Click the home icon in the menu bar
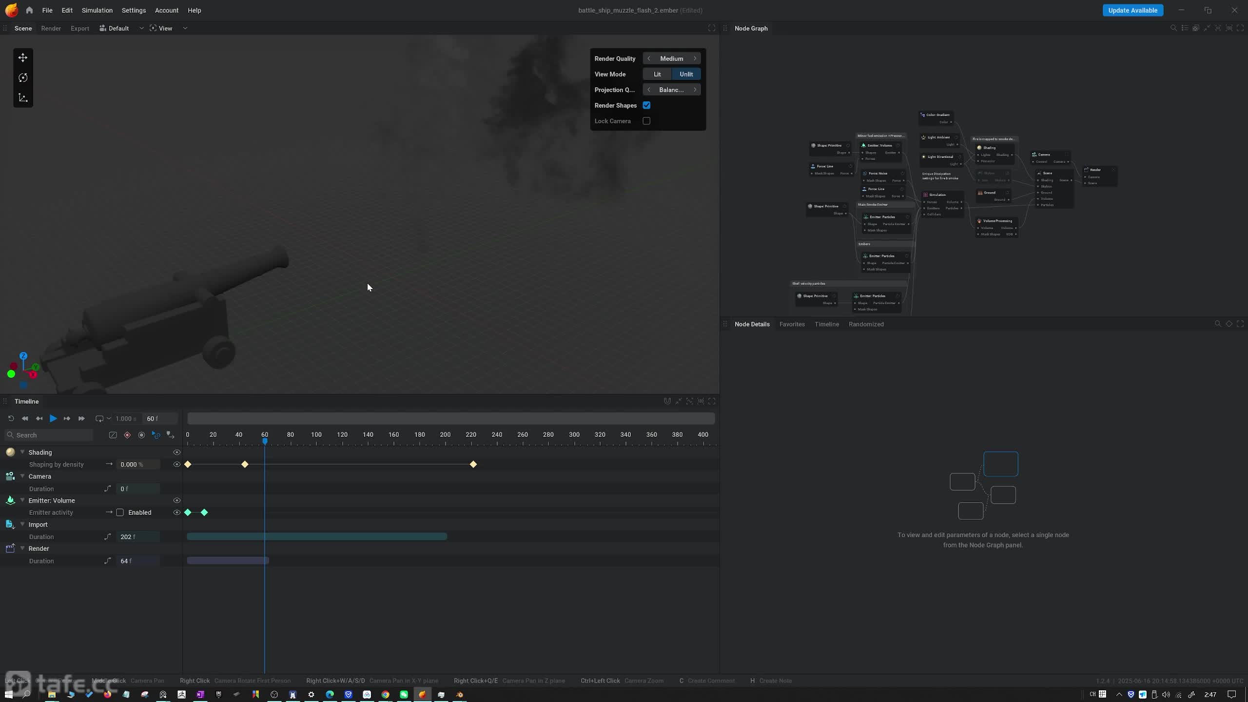 click(x=29, y=10)
